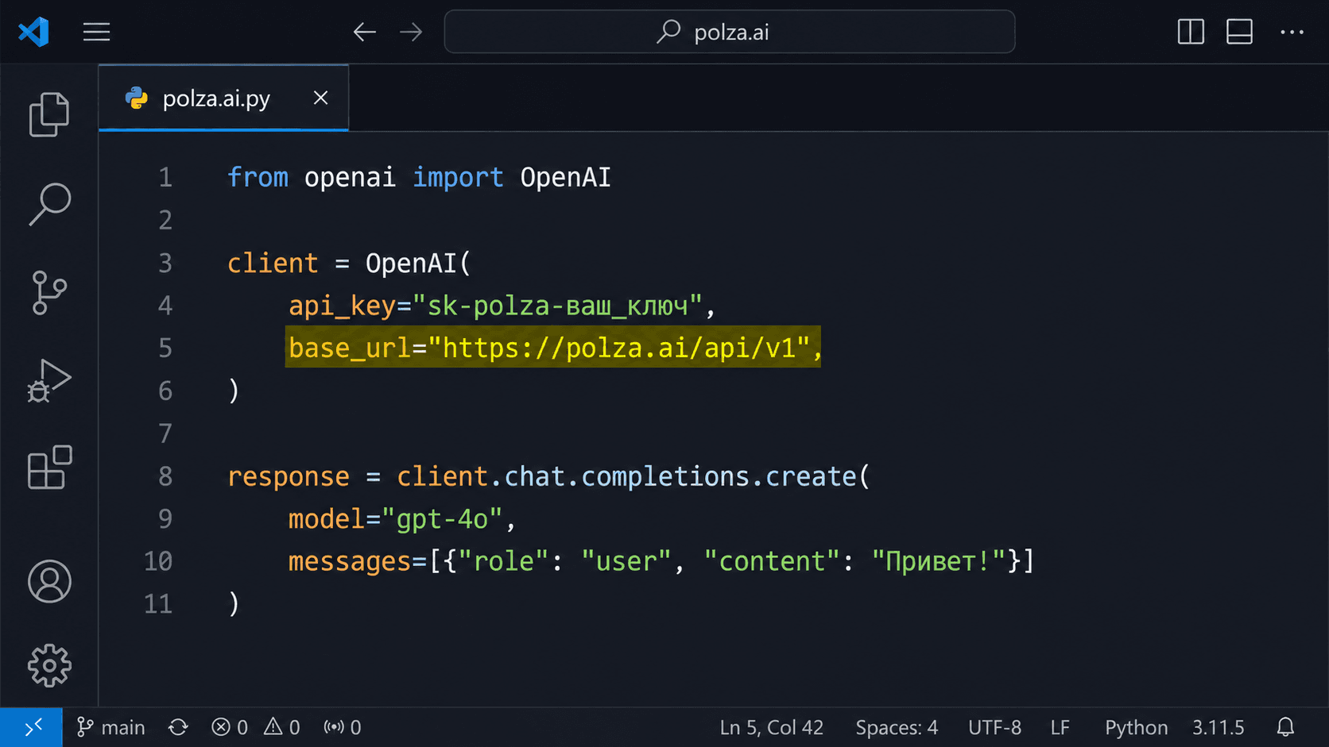This screenshot has width=1329, height=747.
Task: Open the hamburger application menu
Action: pyautogui.click(x=97, y=32)
